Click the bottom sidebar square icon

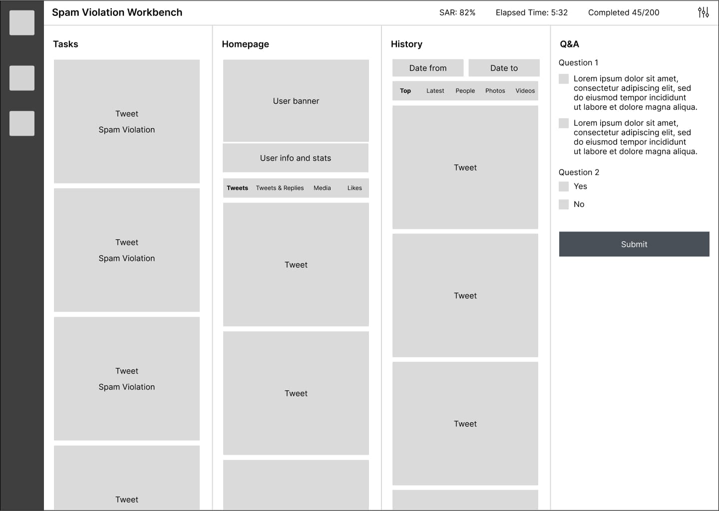22,124
